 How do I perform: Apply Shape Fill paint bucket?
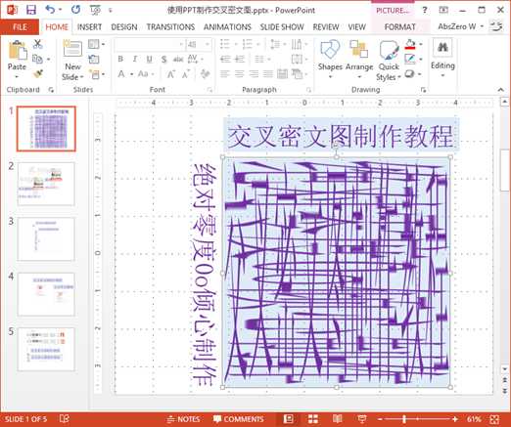pyautogui.click(x=410, y=44)
